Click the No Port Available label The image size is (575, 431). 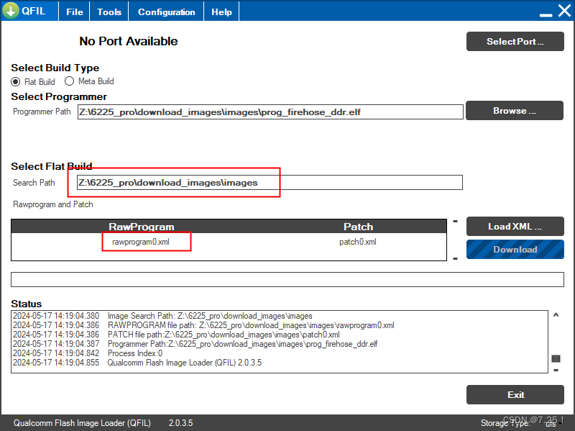pos(129,41)
